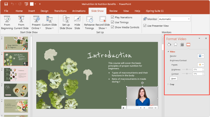Screen dimensions: 210x117
Task: Open the Custom Slide Show menu
Action: tap(49, 23)
